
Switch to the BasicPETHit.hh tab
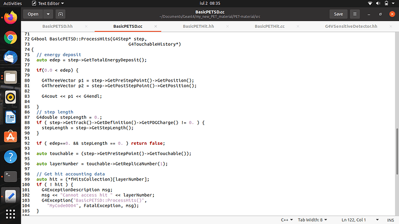click(198, 26)
